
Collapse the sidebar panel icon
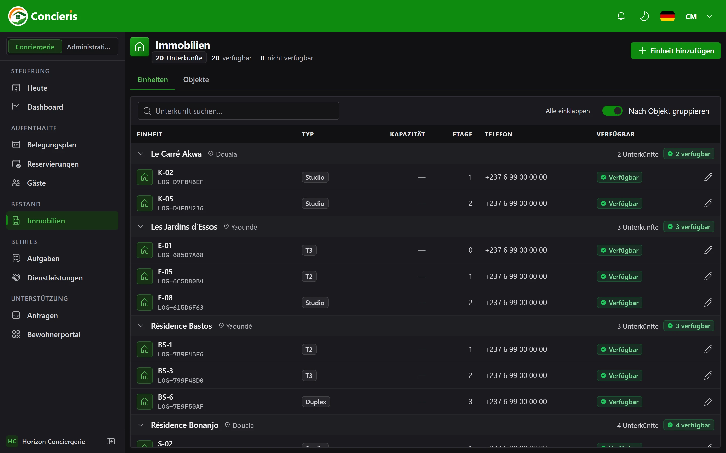111,441
